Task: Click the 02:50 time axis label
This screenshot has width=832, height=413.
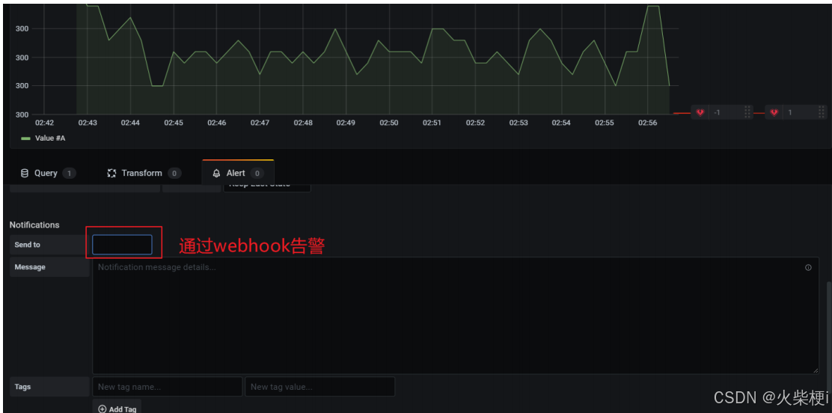Action: tap(389, 123)
